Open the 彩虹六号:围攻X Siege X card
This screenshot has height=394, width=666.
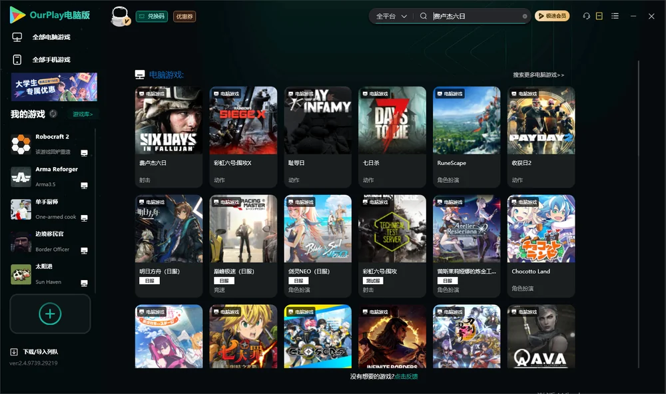243,136
